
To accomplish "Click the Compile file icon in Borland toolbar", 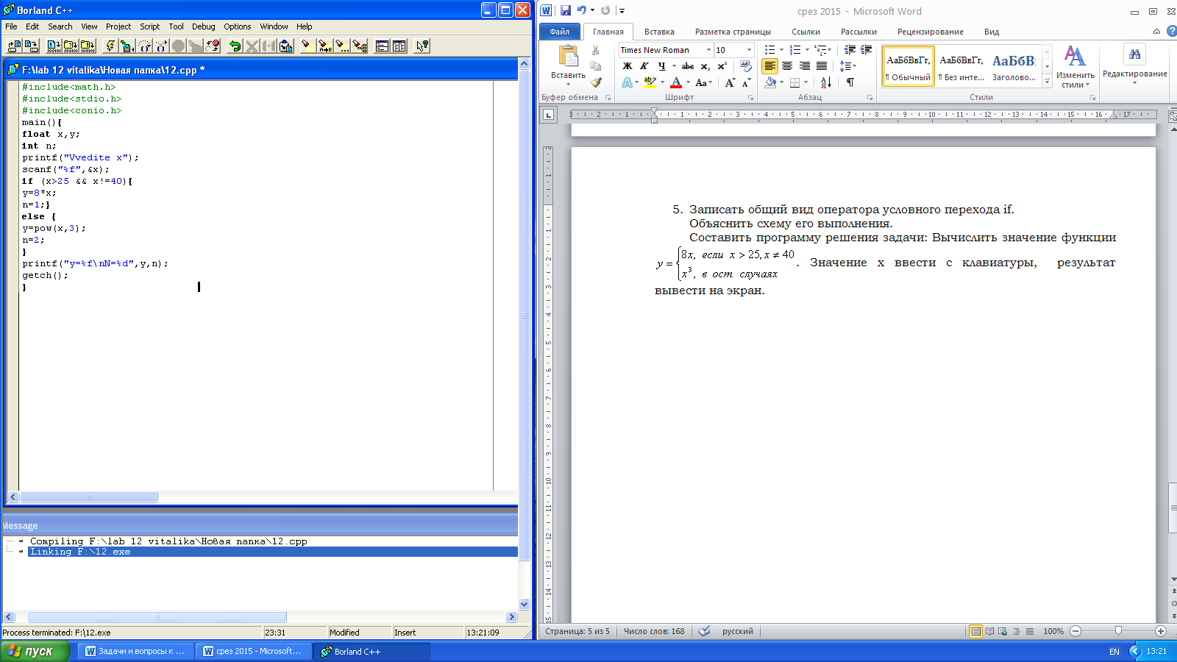I will point(54,46).
